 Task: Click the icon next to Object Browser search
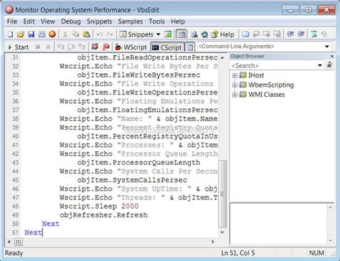(330, 65)
